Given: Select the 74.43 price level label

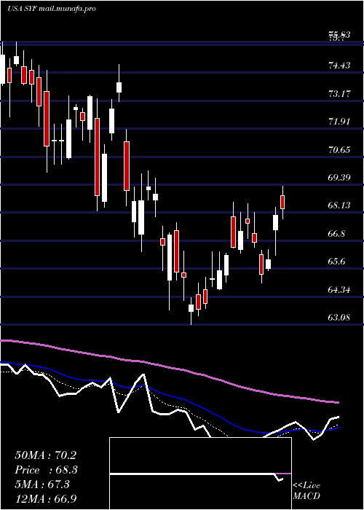Looking at the screenshot, I should coord(340,66).
